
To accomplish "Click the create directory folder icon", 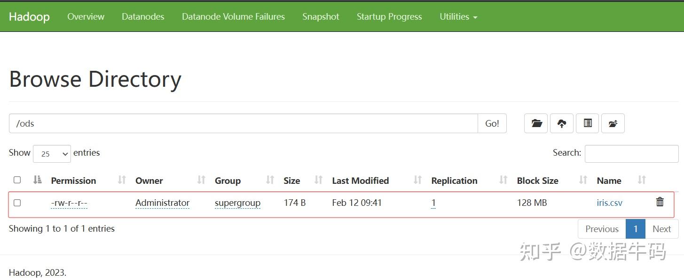I will (x=536, y=123).
